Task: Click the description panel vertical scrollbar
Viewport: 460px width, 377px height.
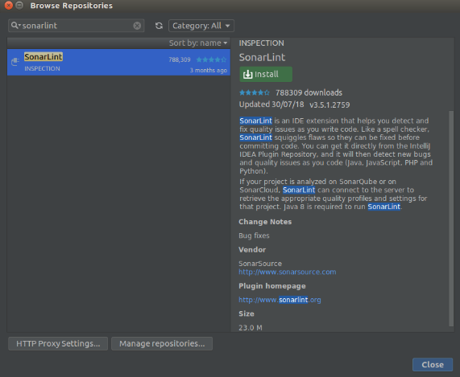Action: pyautogui.click(x=451, y=218)
